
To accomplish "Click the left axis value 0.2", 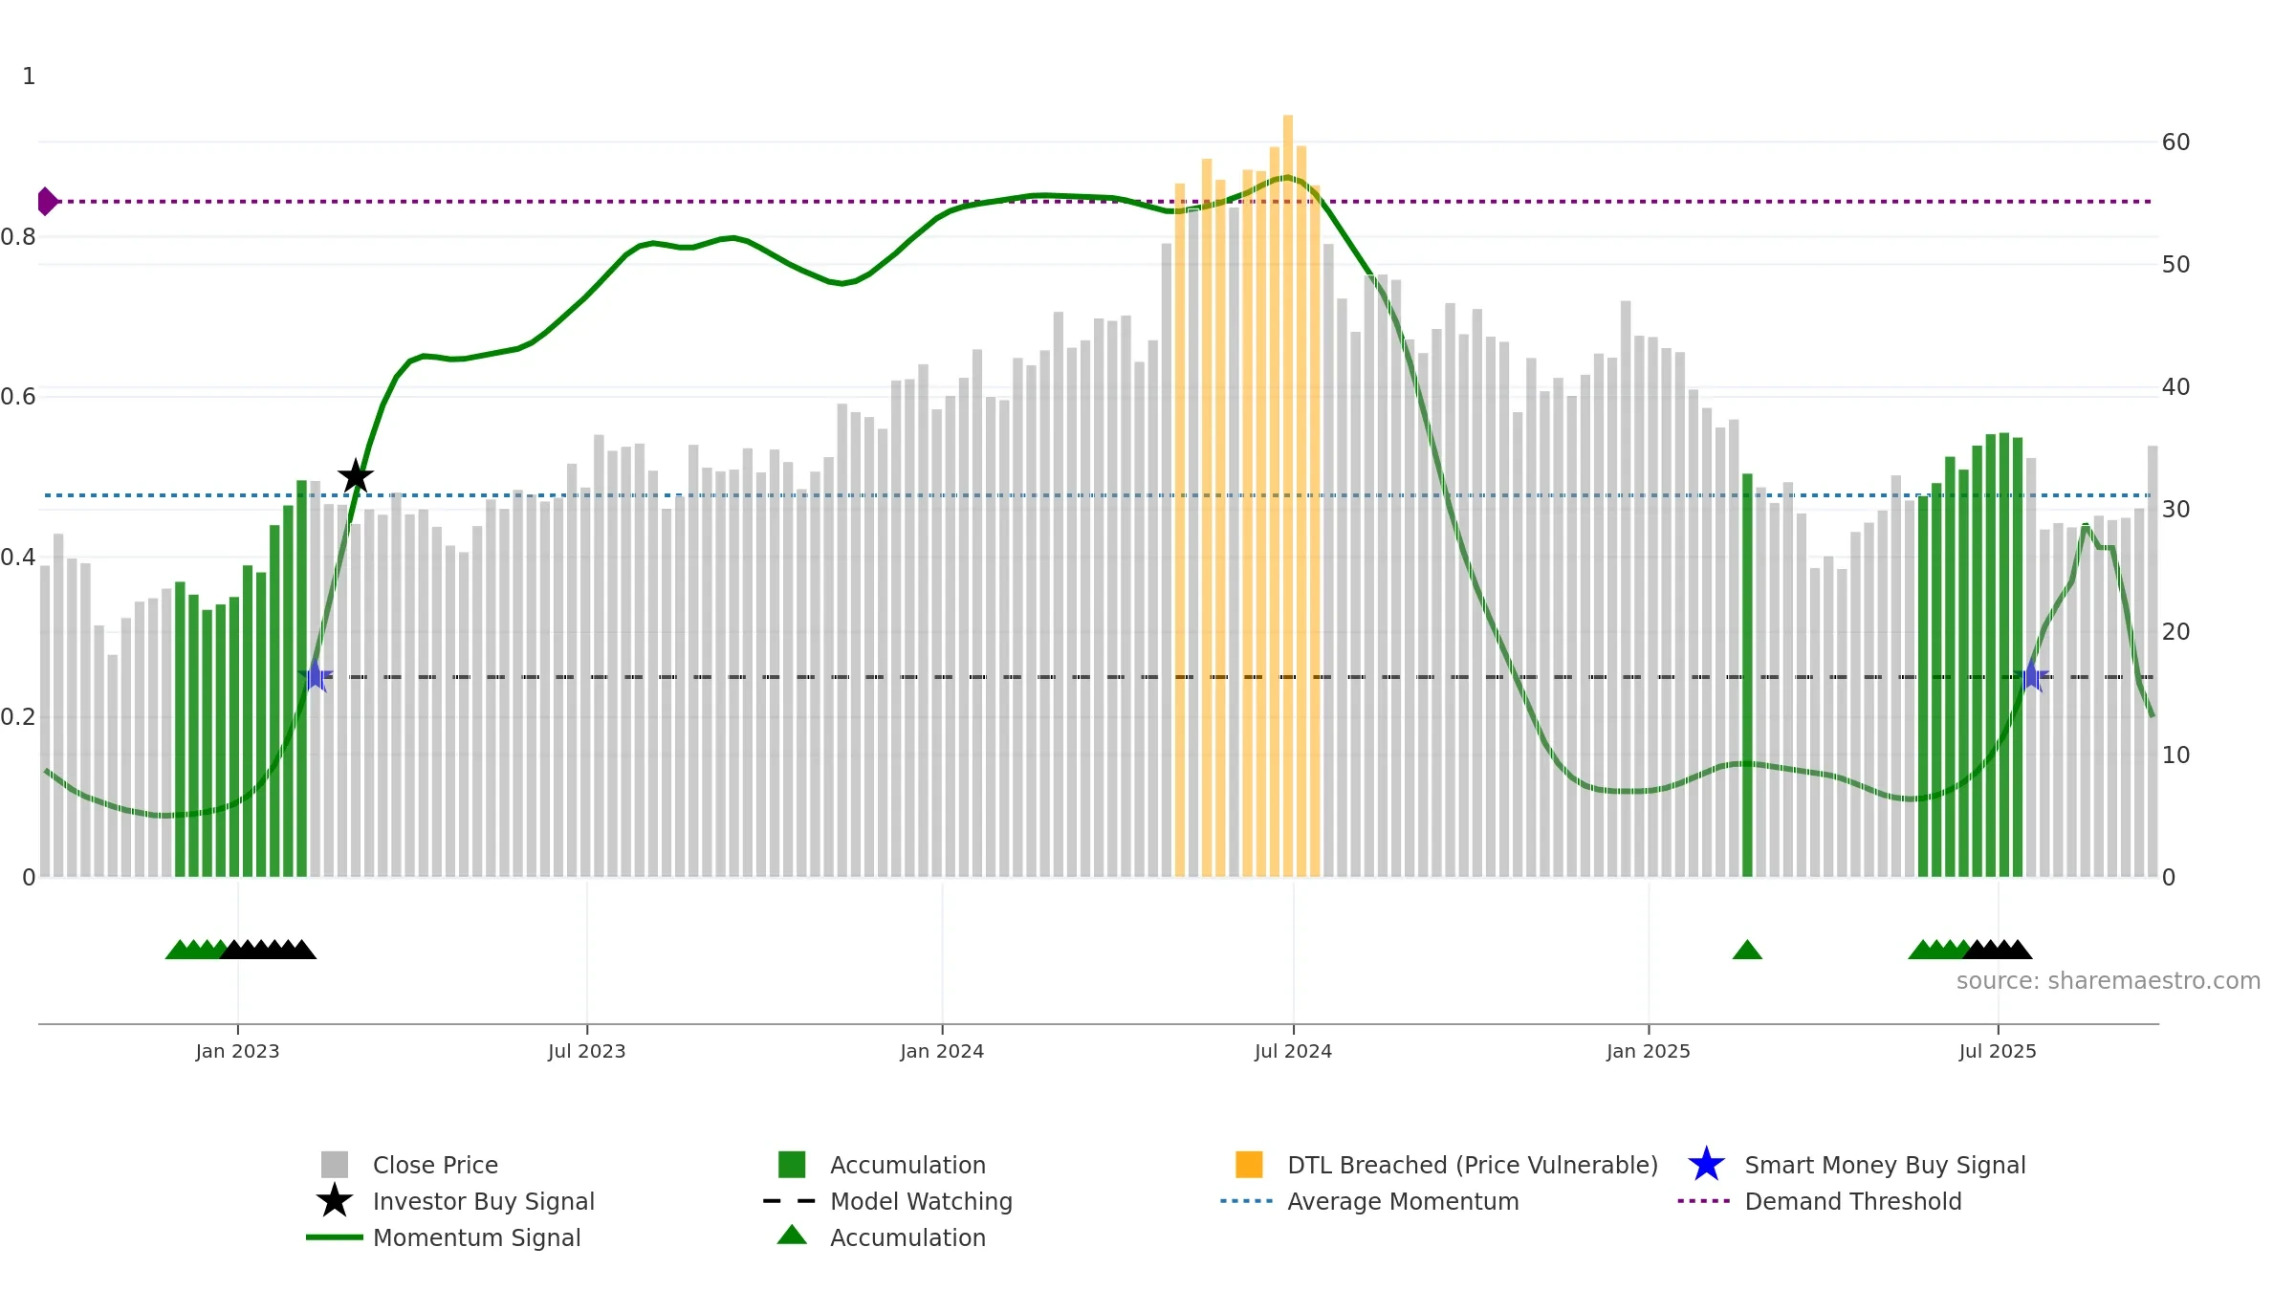I will 18,717.
